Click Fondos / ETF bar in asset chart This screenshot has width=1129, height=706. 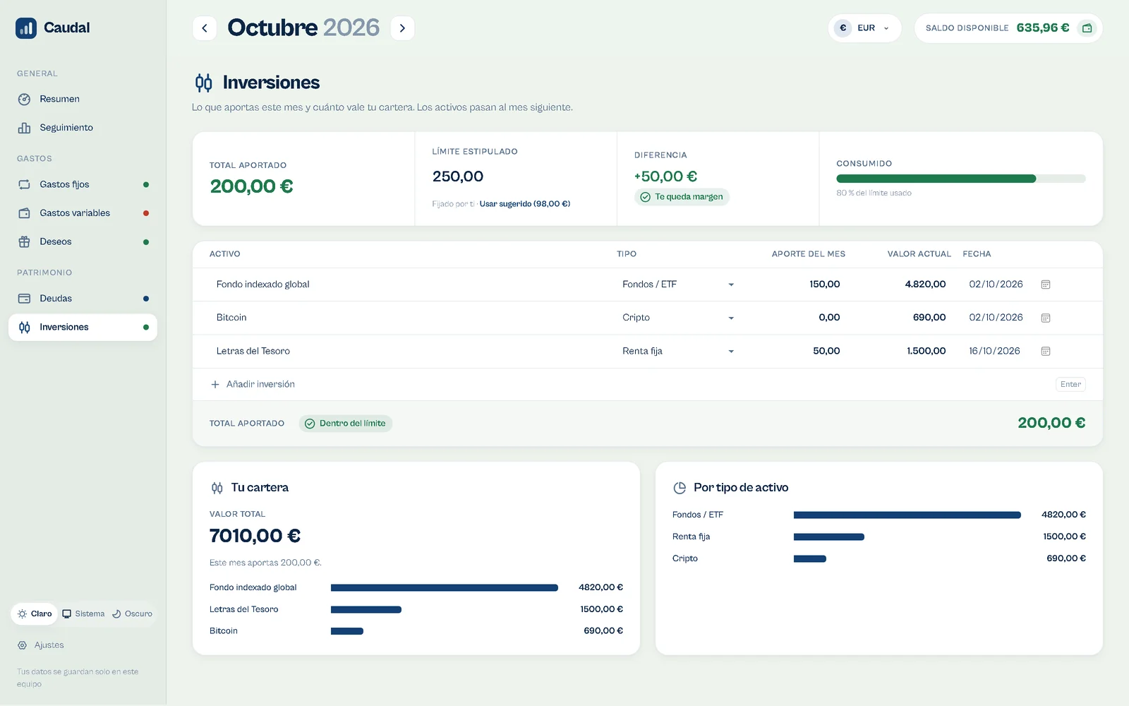(x=907, y=515)
